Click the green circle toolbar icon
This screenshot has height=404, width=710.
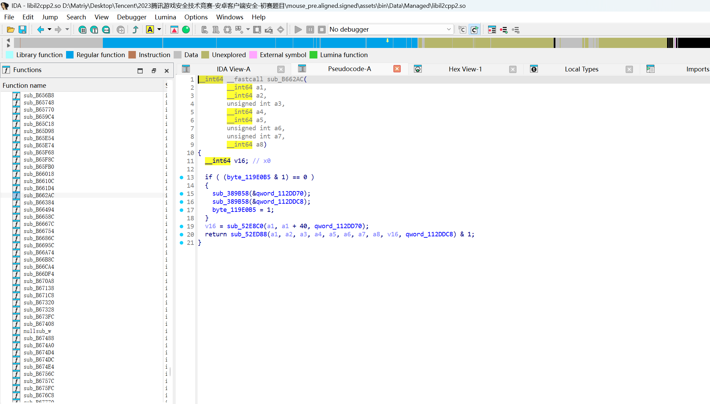[186, 30]
